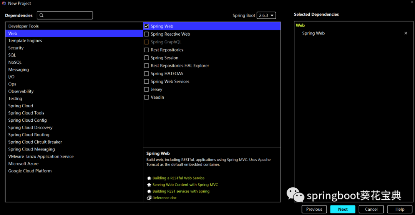Image resolution: width=415 pixels, height=215 pixels.
Task: Open the Reference doc link
Action: pyautogui.click(x=164, y=198)
